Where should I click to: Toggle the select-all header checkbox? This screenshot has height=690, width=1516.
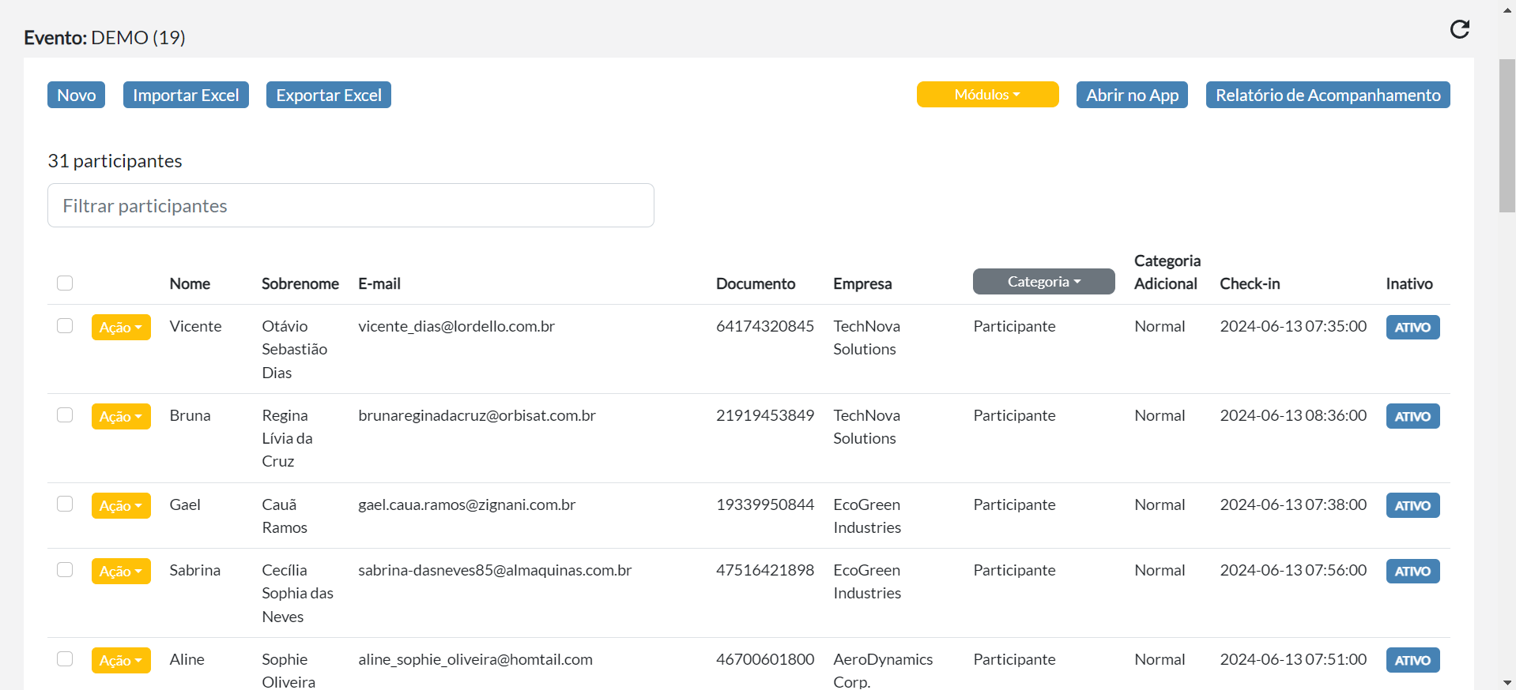pos(65,283)
